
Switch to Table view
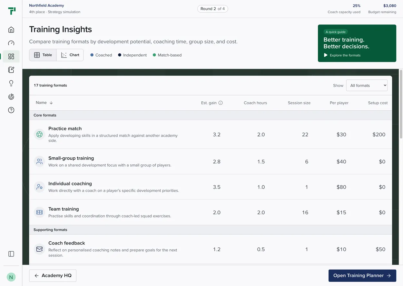(43, 55)
